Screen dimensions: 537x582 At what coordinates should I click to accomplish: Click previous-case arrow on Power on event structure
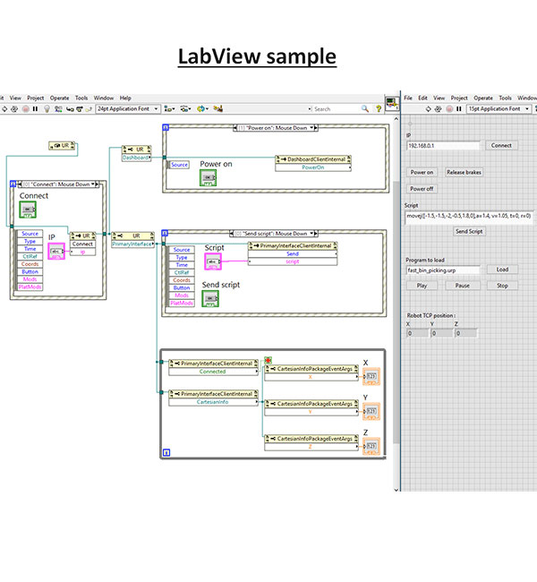[235, 128]
